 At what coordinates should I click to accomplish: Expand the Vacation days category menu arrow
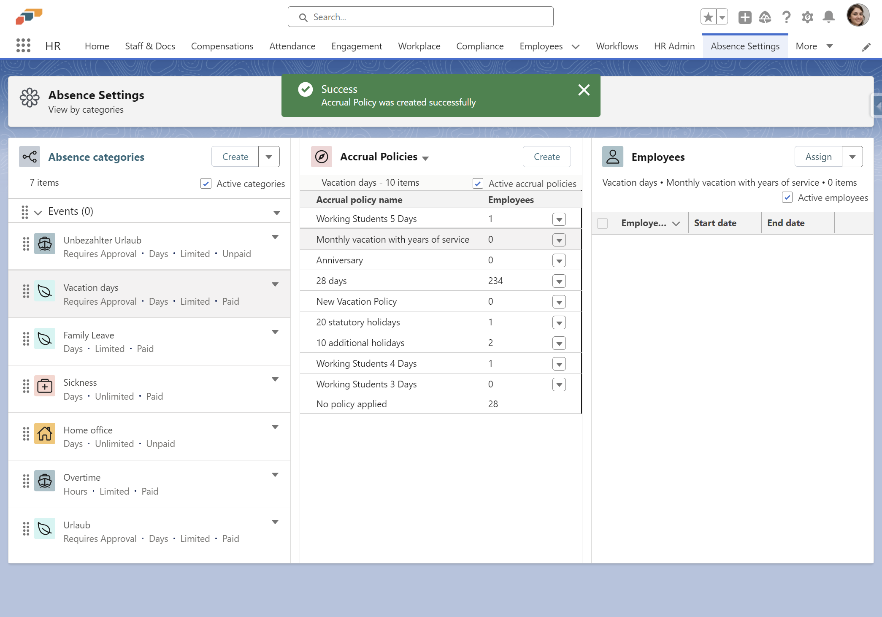(x=275, y=284)
